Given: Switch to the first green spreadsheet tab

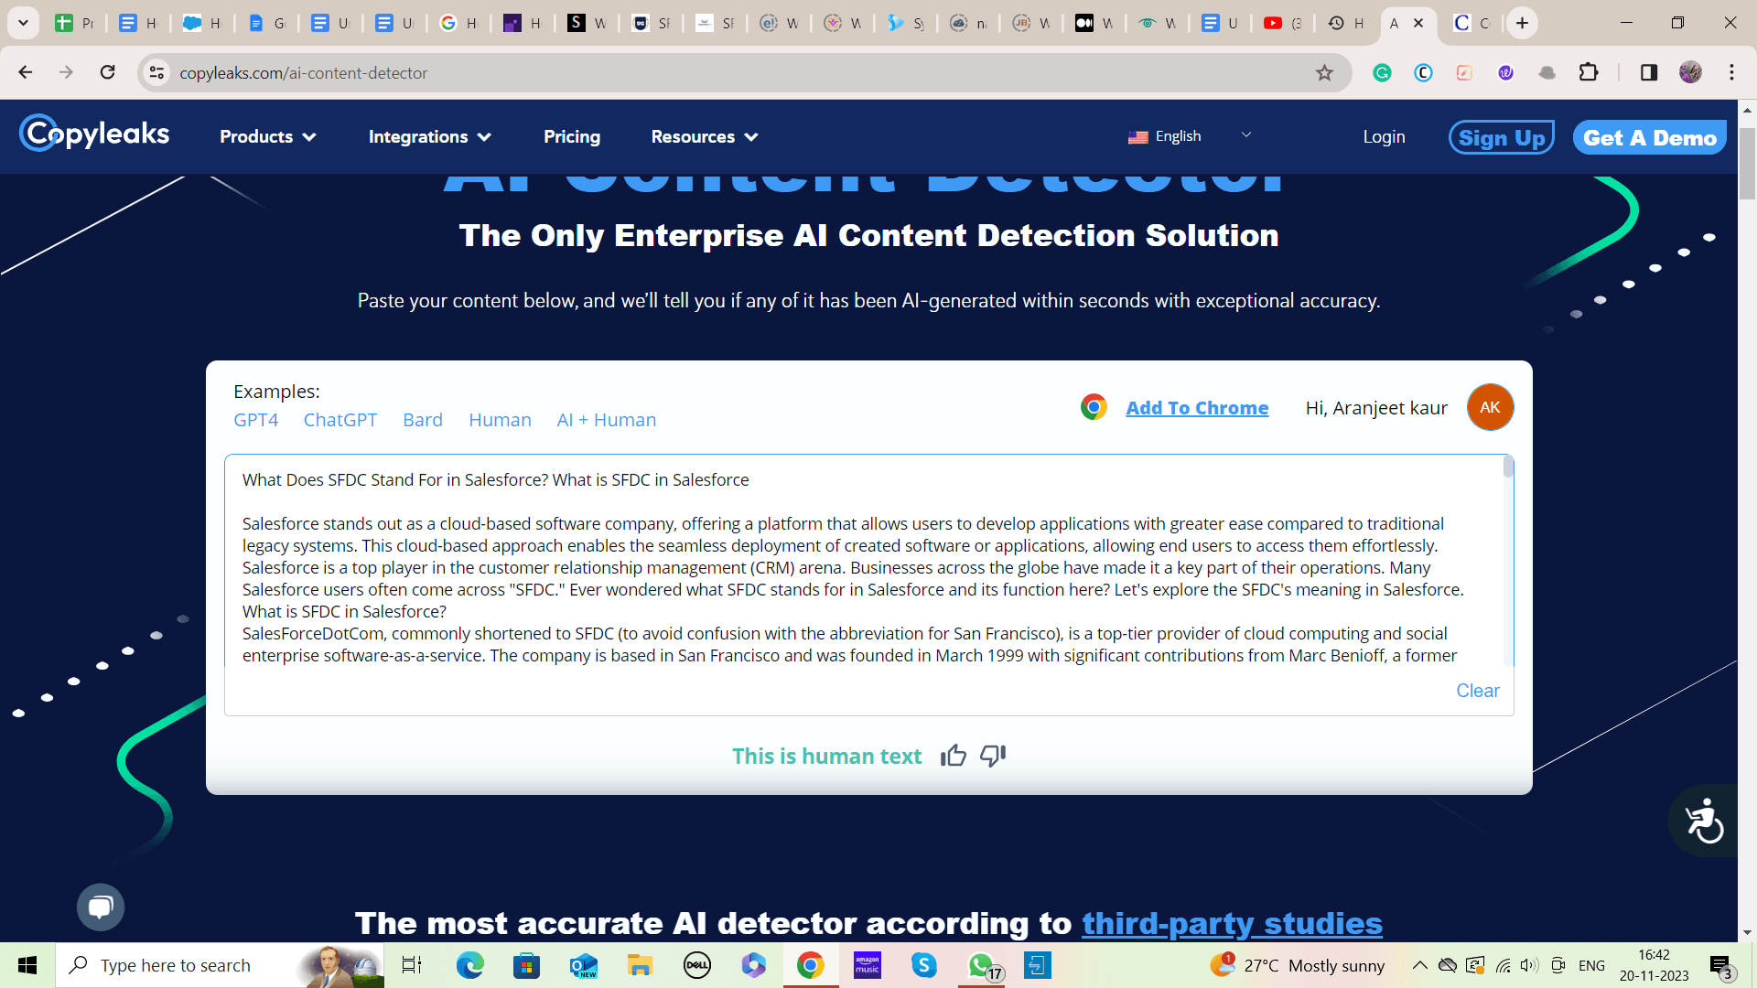Looking at the screenshot, I should [x=74, y=23].
